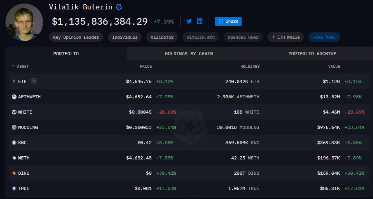373x199 pixels.
Task: Open the PORTFOLIO ARCHIVE tab
Action: point(312,54)
